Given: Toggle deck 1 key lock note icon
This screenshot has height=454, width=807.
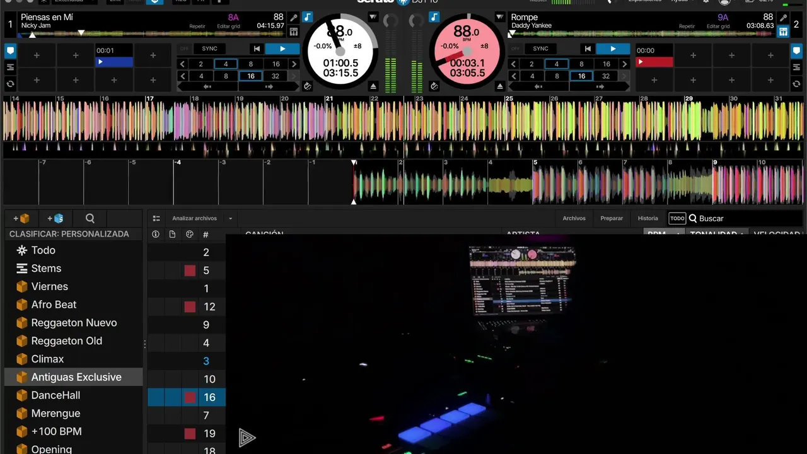Looking at the screenshot, I should [x=308, y=17].
